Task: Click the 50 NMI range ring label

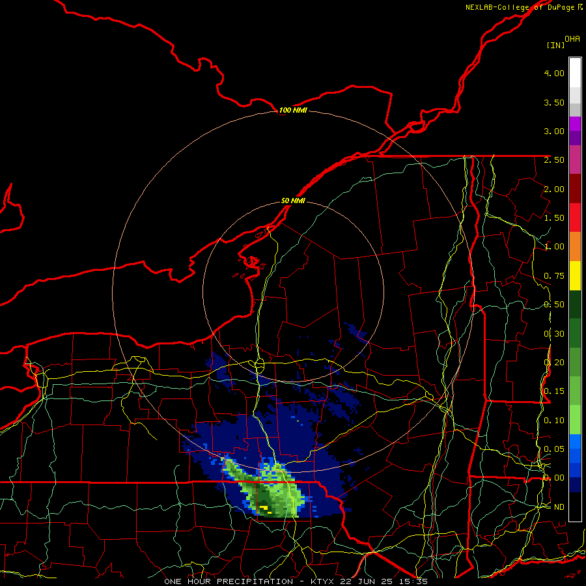Action: [293, 201]
